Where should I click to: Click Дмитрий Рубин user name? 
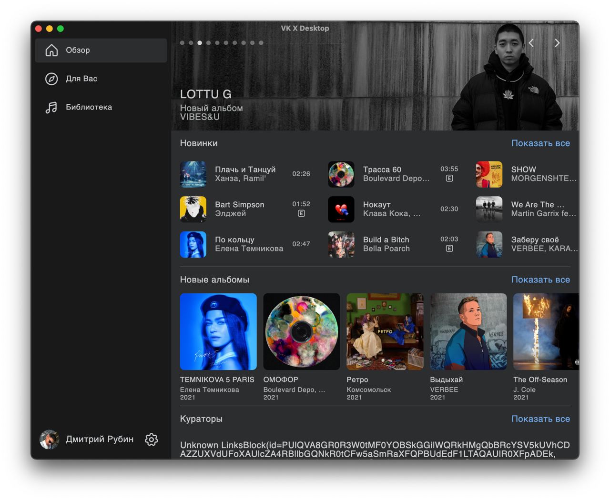click(x=100, y=439)
